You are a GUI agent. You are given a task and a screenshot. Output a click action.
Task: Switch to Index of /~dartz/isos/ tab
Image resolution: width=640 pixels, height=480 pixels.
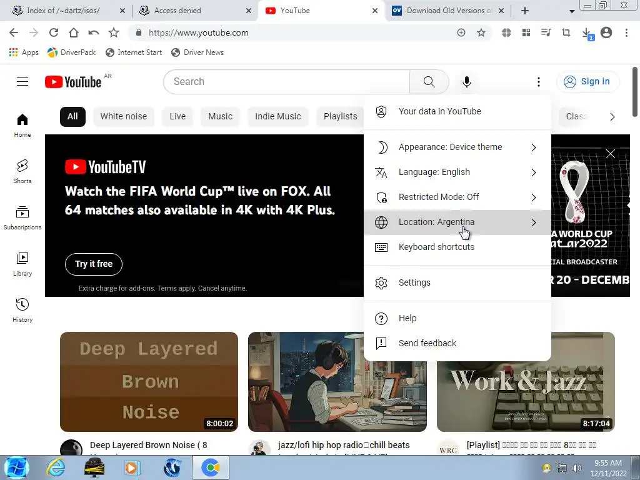[63, 11]
